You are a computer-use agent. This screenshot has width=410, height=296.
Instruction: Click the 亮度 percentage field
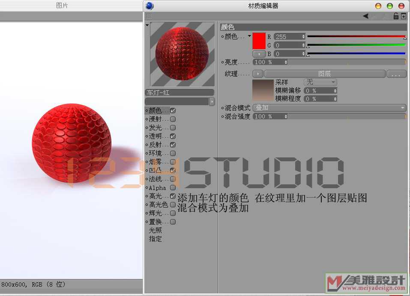click(x=269, y=62)
